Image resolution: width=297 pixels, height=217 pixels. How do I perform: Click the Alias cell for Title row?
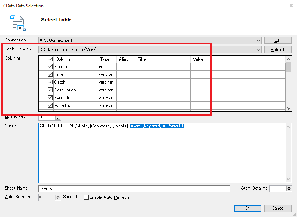click(x=126, y=74)
